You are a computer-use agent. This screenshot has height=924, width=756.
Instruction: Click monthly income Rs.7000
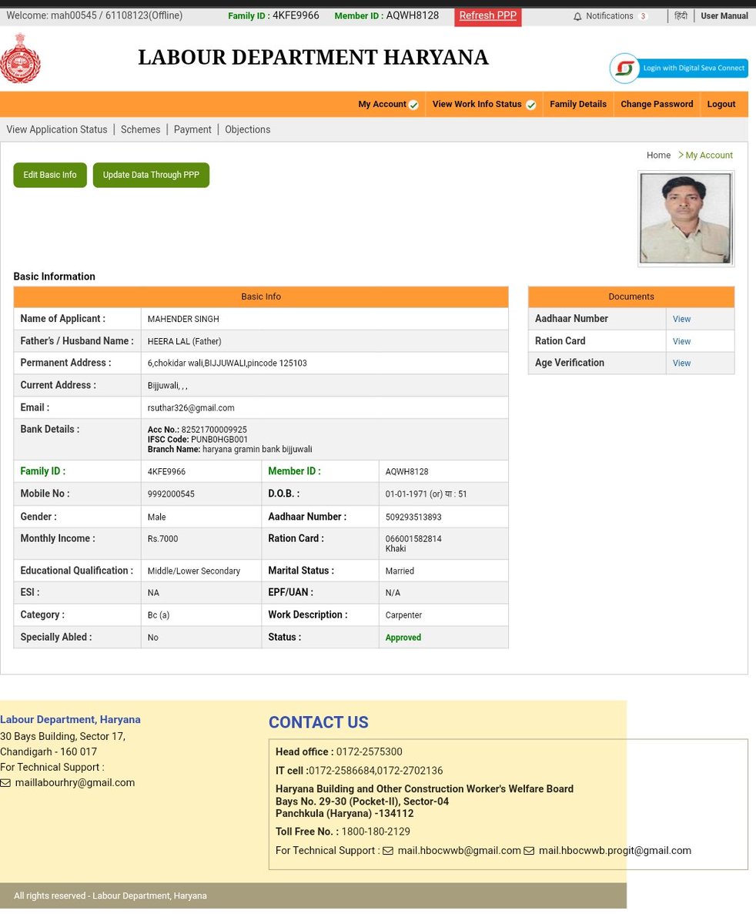click(x=162, y=539)
